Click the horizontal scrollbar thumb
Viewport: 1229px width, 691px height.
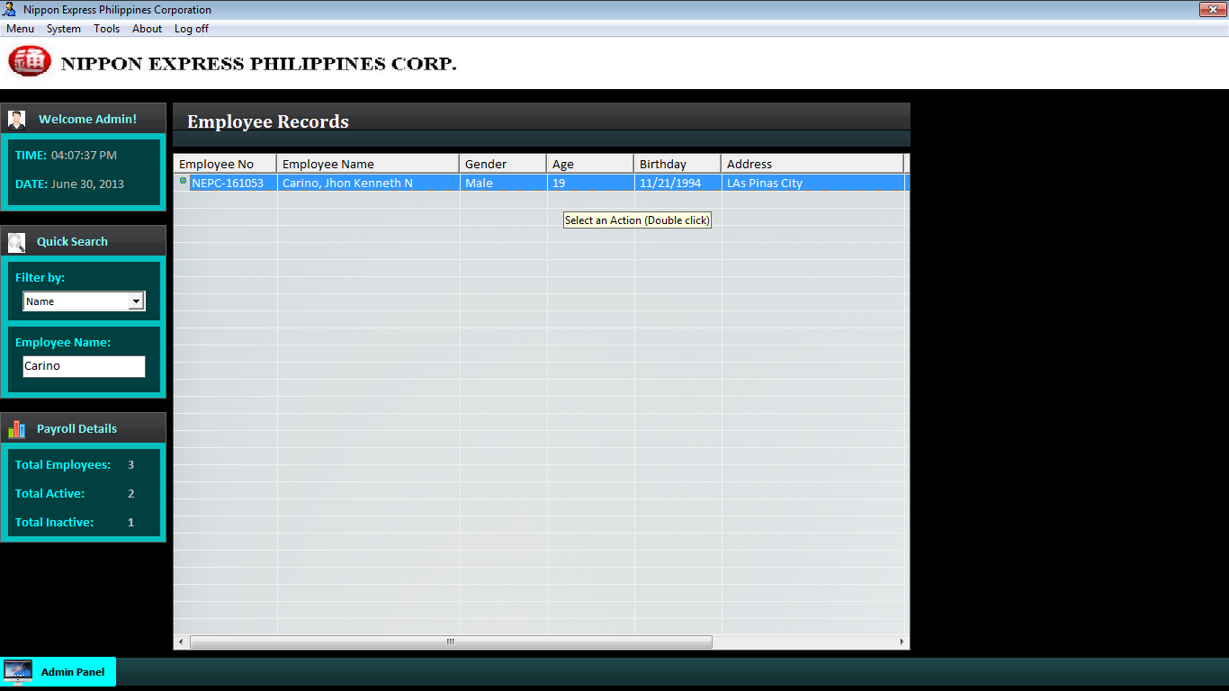pos(451,642)
